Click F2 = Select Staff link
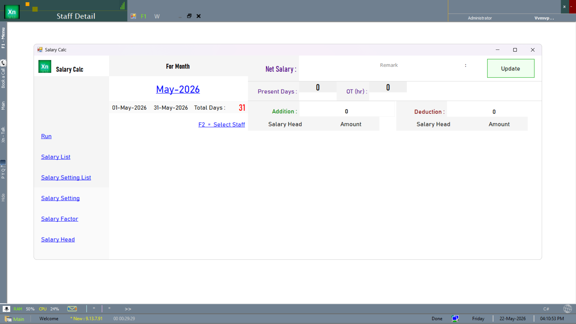The width and height of the screenshot is (576, 324). (x=222, y=124)
